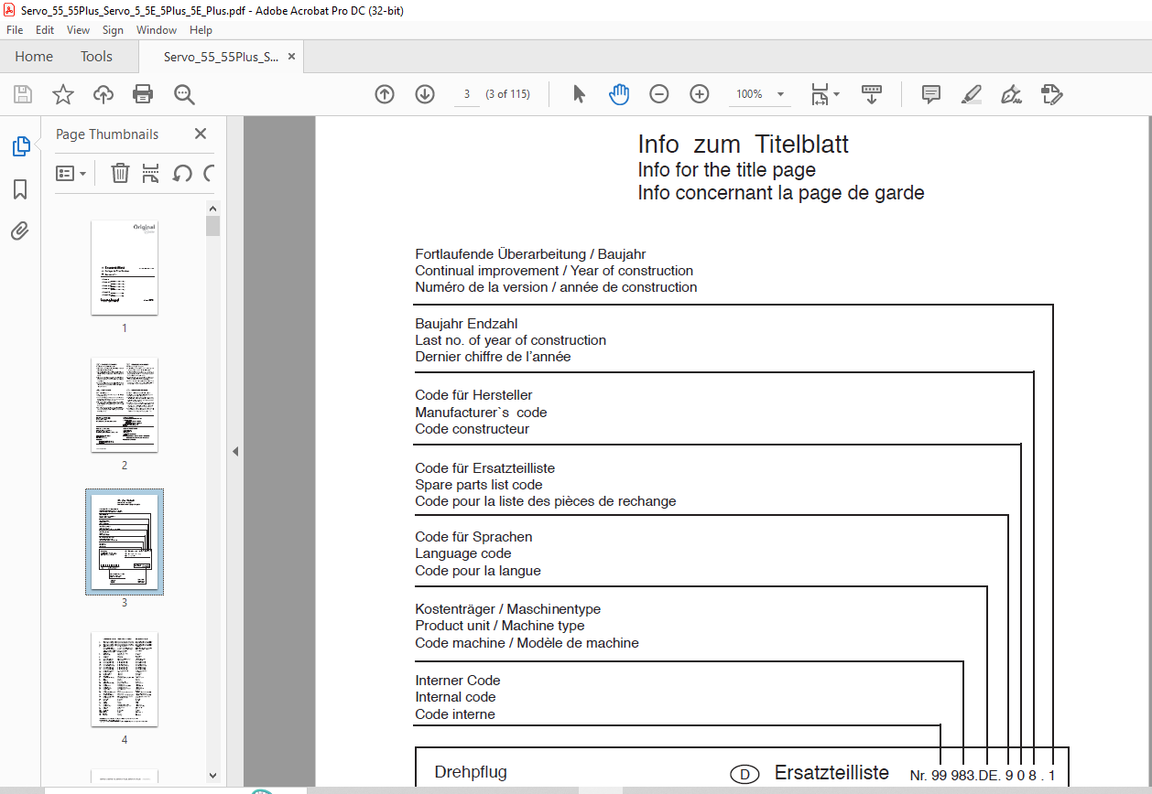Screen dimensions: 1152x794
Task: Open the File menu
Action: (x=15, y=30)
